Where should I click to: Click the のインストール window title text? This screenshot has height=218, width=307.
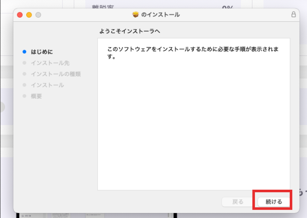(x=160, y=15)
